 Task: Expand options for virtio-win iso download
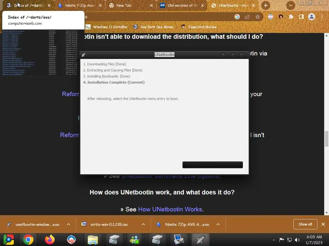(x=143, y=225)
